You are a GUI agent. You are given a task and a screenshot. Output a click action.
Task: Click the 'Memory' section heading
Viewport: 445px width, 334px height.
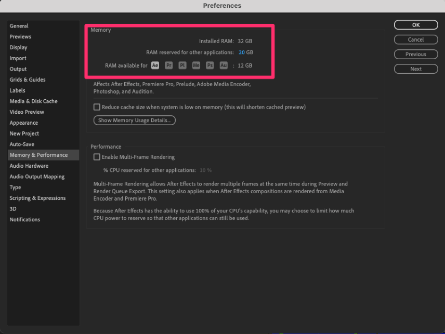click(x=100, y=30)
